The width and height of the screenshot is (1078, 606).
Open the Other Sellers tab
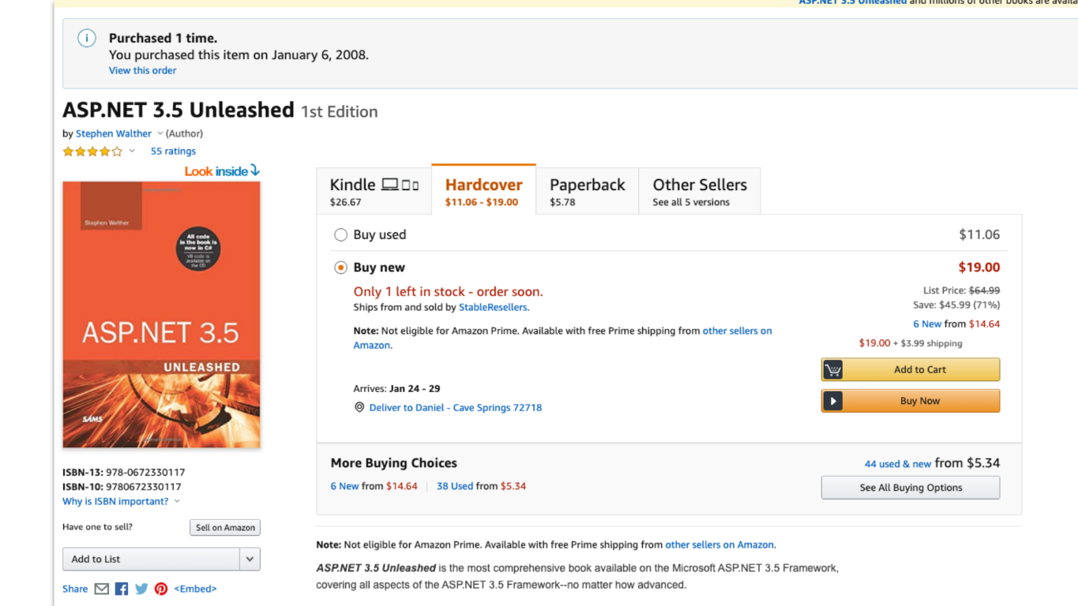pyautogui.click(x=699, y=191)
